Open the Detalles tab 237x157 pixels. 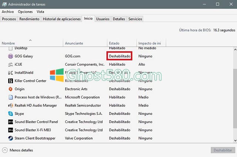(119, 19)
